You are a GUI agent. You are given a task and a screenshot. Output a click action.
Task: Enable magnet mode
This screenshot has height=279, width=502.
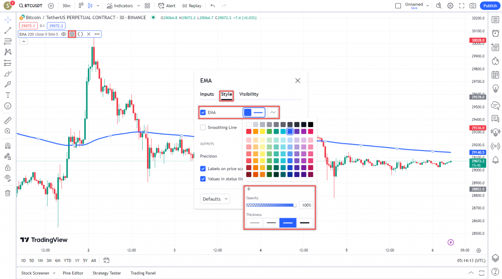[x=8, y=146]
